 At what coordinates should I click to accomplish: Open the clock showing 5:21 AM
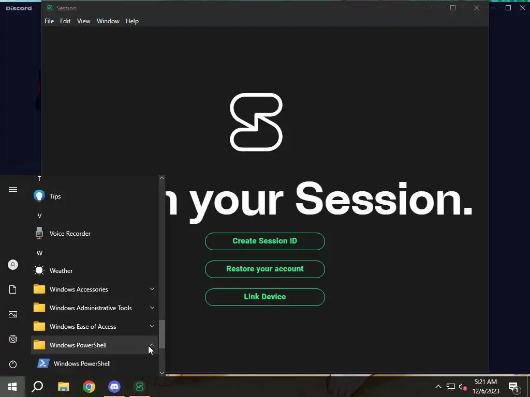pyautogui.click(x=485, y=387)
